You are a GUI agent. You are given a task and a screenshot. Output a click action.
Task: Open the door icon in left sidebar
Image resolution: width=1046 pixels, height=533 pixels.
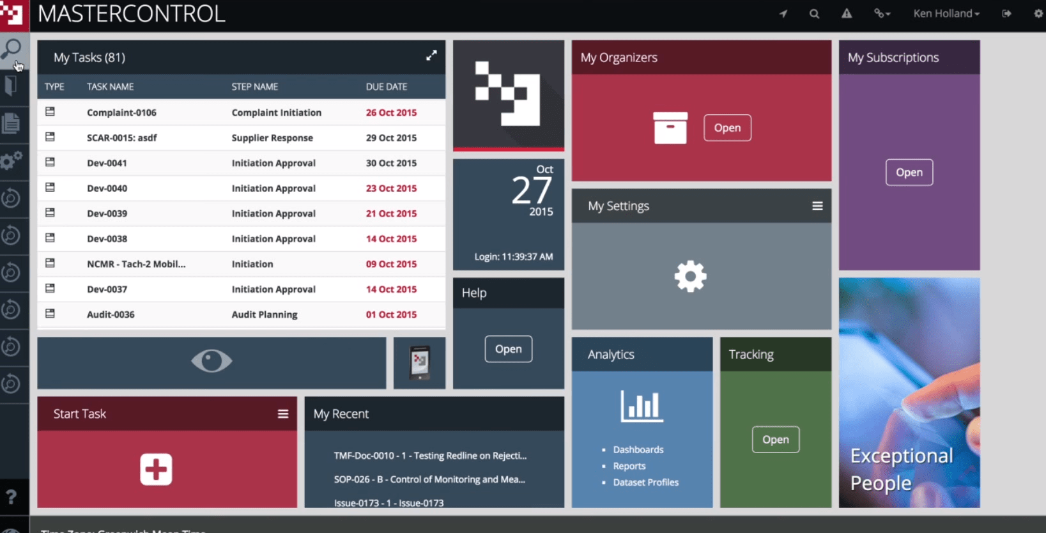click(10, 86)
